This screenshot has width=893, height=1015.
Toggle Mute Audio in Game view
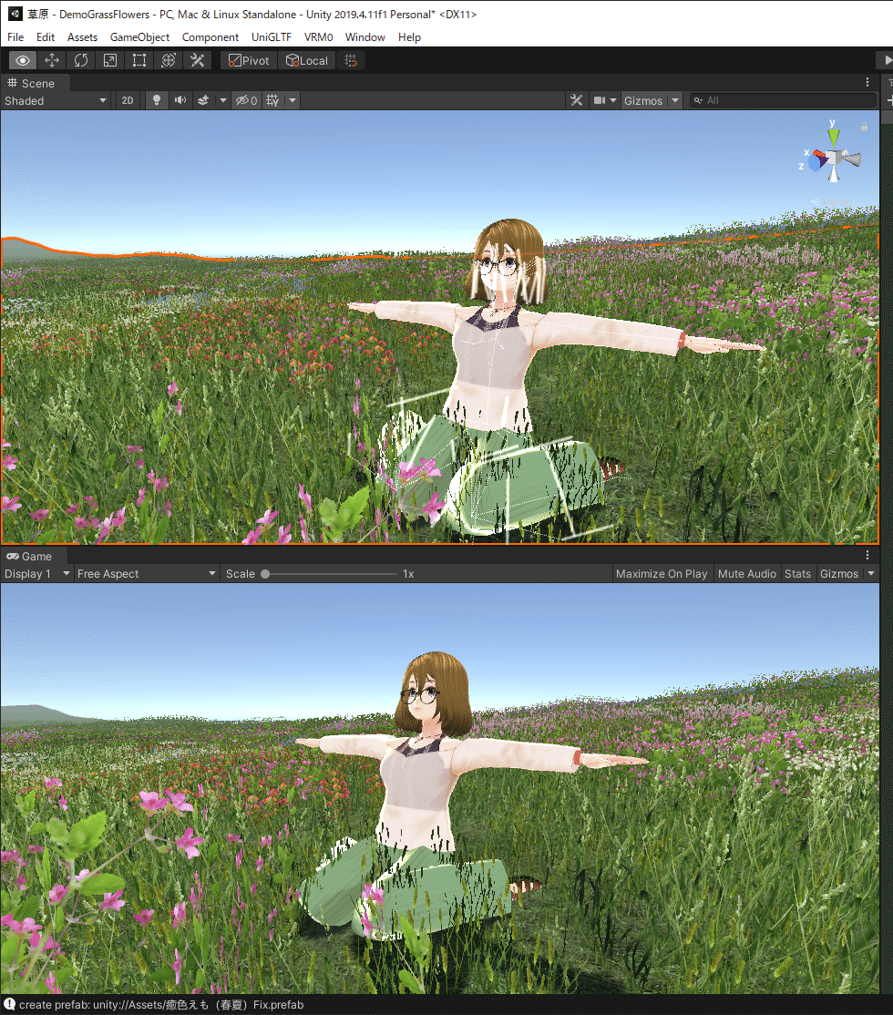point(746,573)
